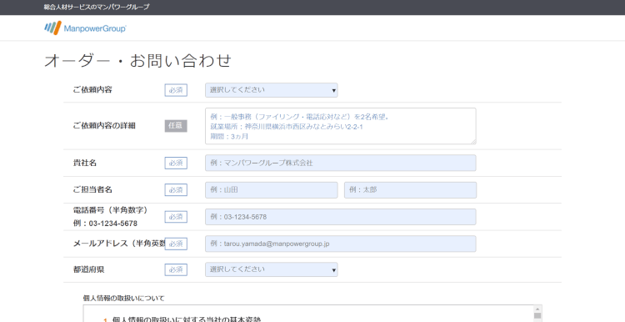Screen dimensions: 625x322
Task: Click the オーダー・お問い合わせ heading
Action: 137,61
